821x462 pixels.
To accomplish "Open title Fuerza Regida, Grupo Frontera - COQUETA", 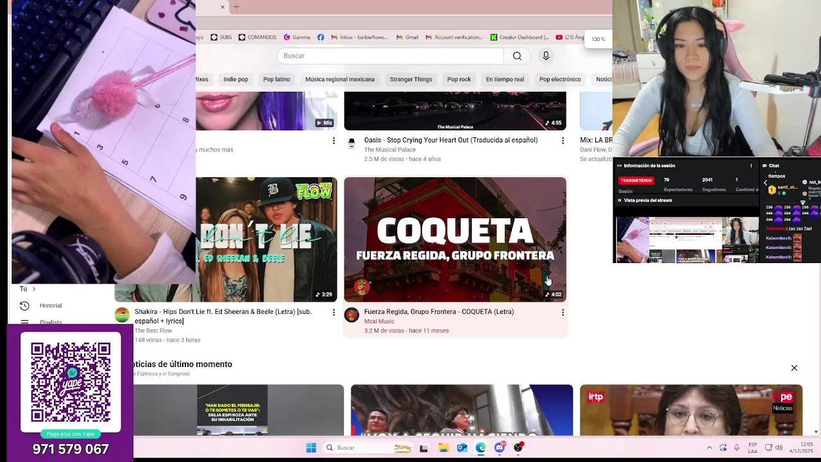I will point(439,312).
